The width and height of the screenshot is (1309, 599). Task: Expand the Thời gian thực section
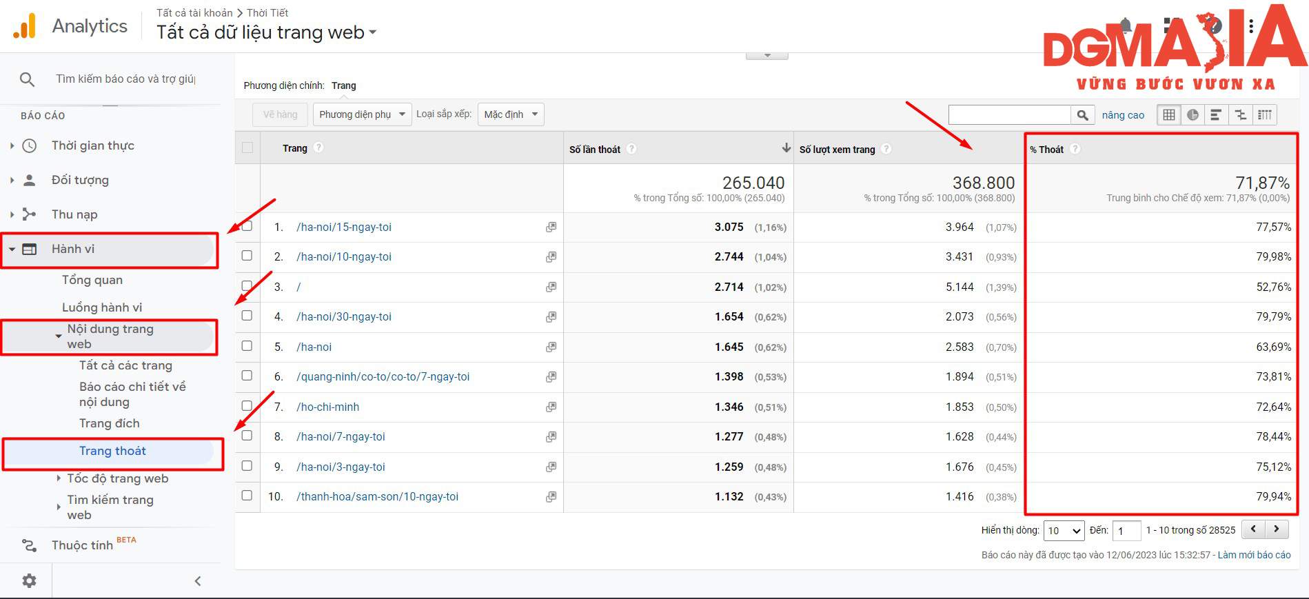(92, 145)
